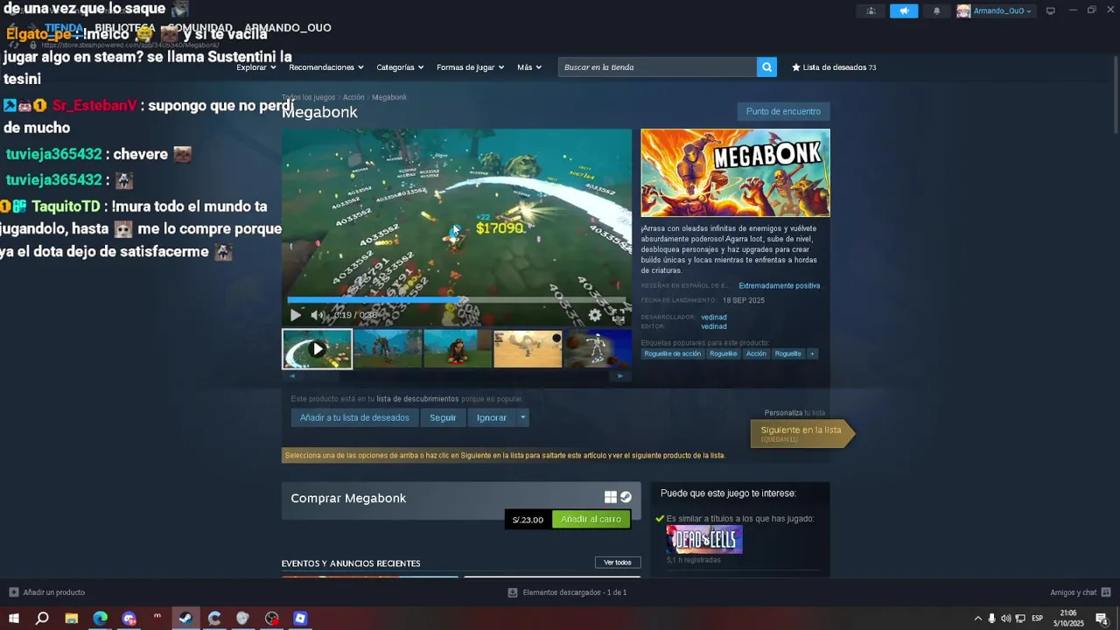Select the desert level screenshot thumbnail

coord(528,348)
